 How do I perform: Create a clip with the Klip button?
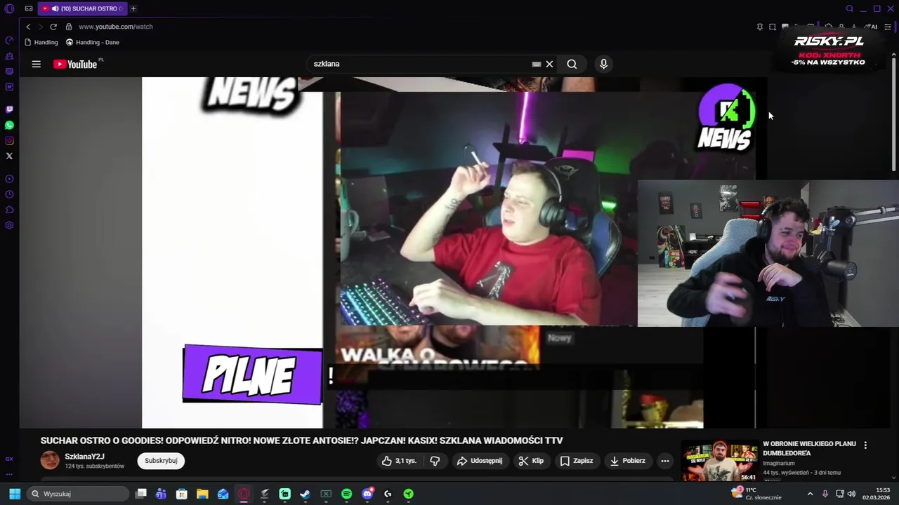coord(531,461)
